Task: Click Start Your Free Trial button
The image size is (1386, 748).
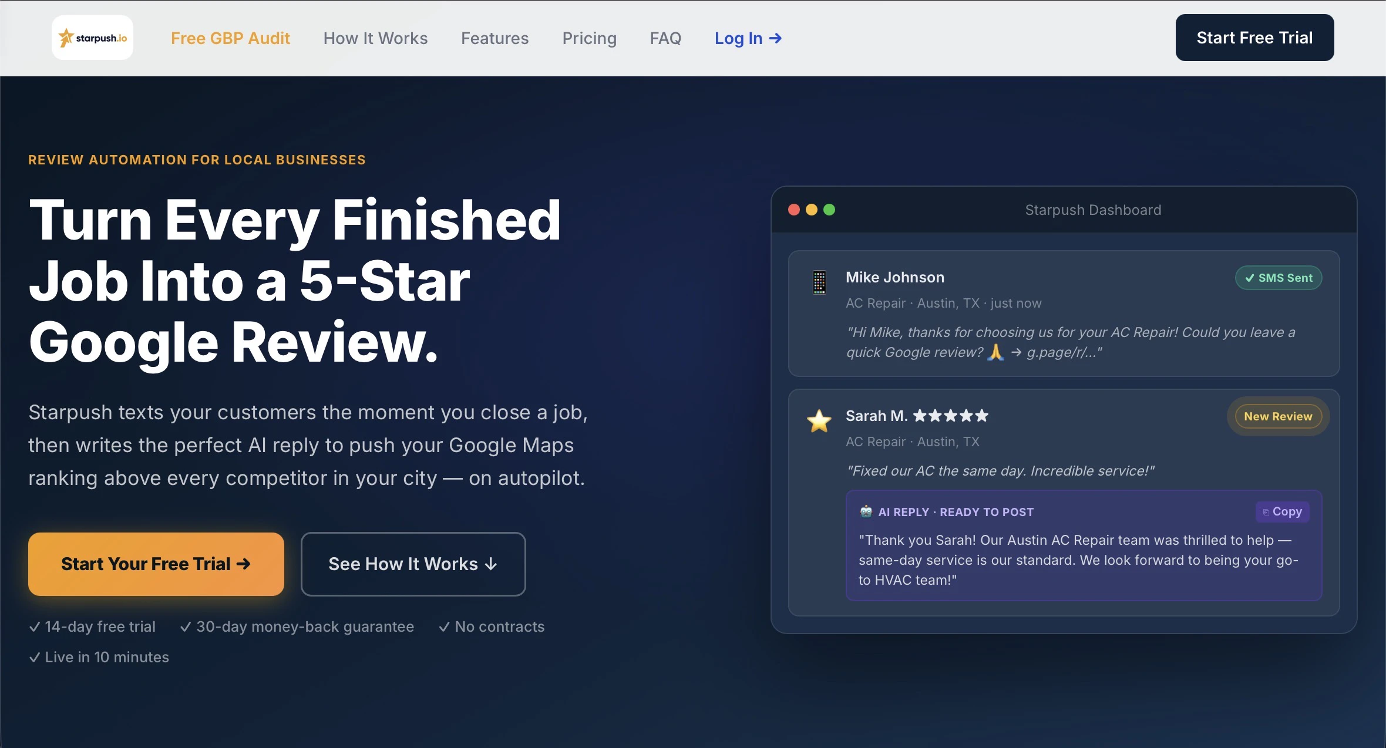Action: [x=156, y=564]
